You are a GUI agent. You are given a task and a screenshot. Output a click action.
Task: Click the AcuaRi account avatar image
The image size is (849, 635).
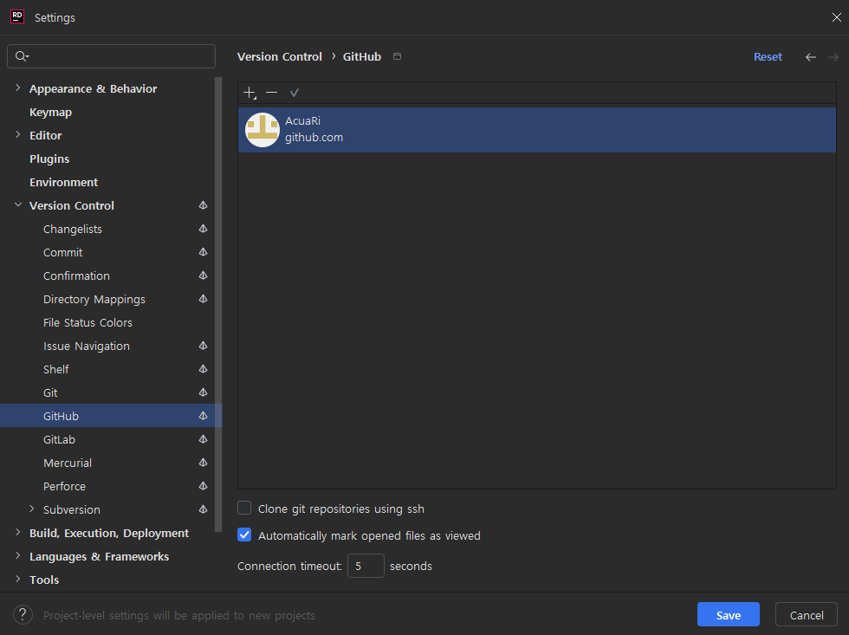coord(262,130)
